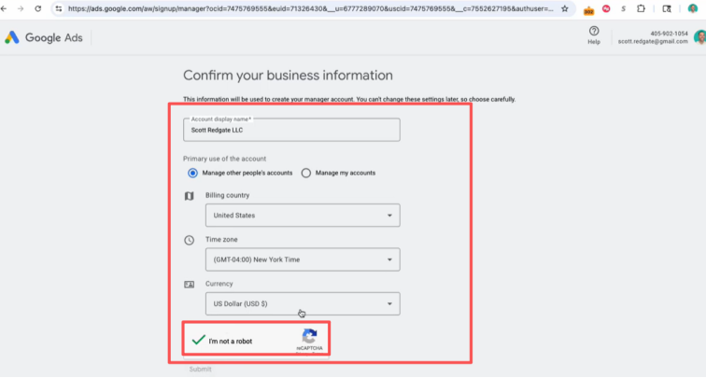
Task: Toggle the I'm not a robot checkbox
Action: tap(199, 340)
